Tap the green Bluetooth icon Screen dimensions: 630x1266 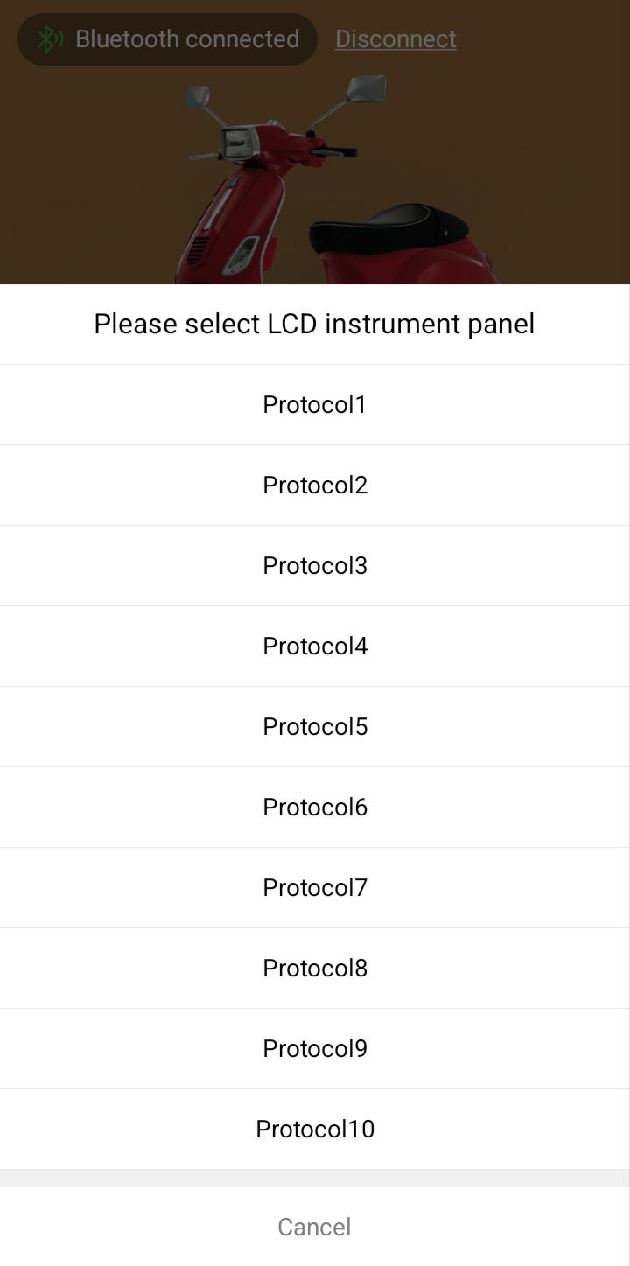[49, 39]
